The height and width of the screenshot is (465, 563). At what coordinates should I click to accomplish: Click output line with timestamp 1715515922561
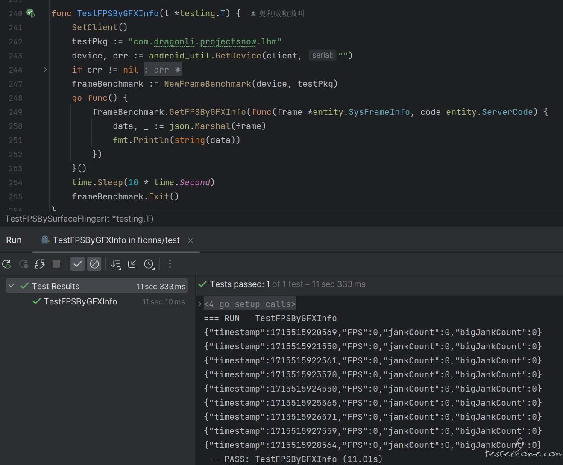(373, 360)
